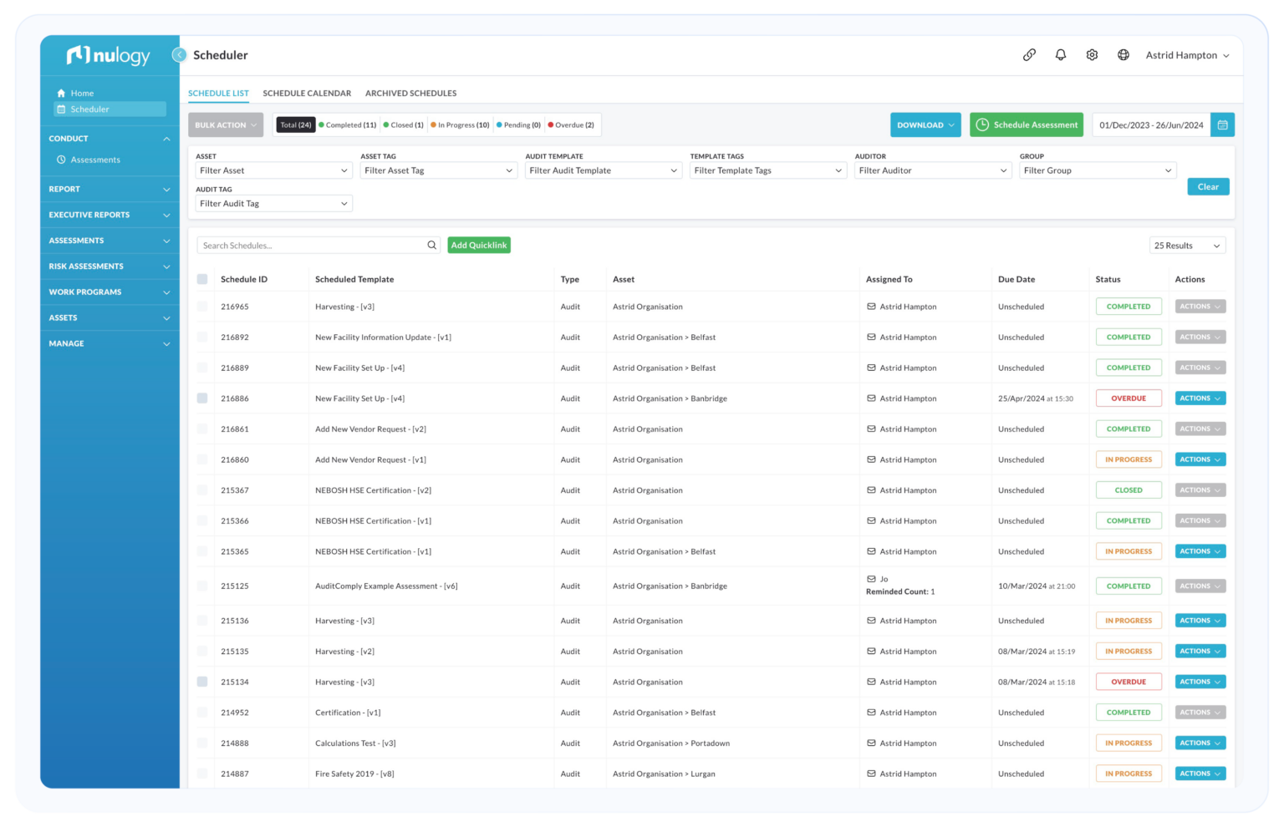Expand the Report sidebar section
The image size is (1284, 827).
click(x=110, y=190)
